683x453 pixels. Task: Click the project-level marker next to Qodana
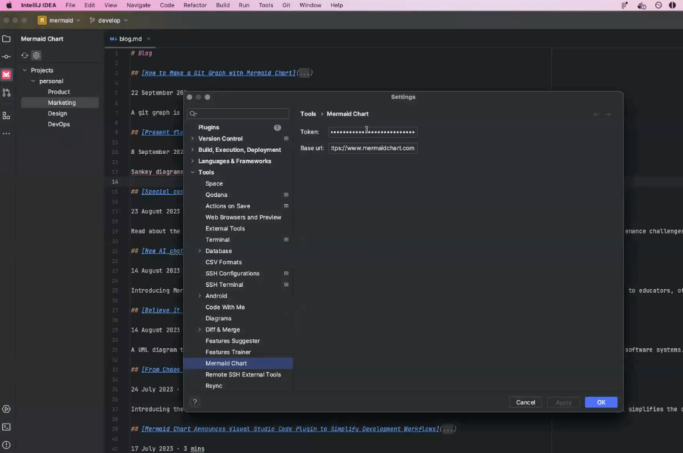click(x=286, y=195)
